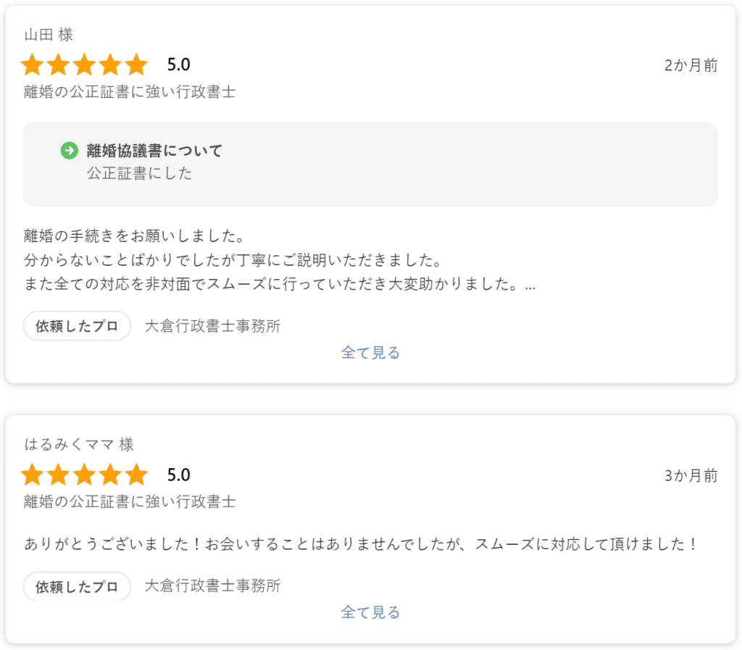Expand 山田 様's review with 全て見る
The height and width of the screenshot is (650, 742).
[x=370, y=353]
